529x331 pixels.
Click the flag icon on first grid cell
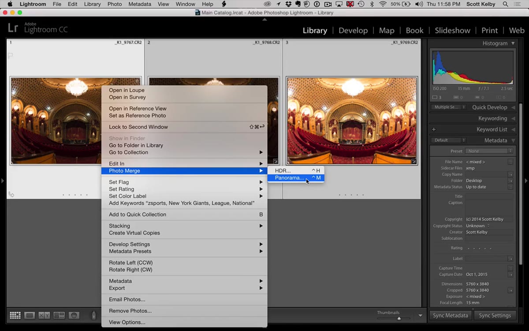coord(10,56)
